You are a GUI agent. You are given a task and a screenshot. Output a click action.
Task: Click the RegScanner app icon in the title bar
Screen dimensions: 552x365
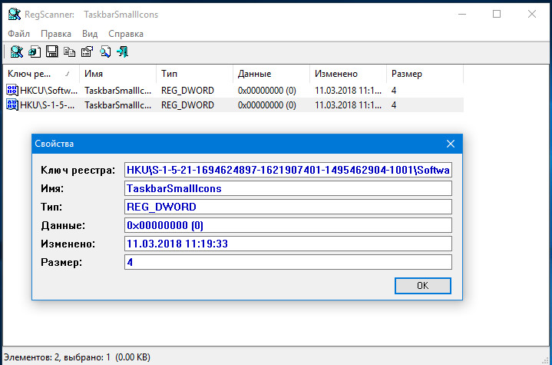tap(15, 15)
